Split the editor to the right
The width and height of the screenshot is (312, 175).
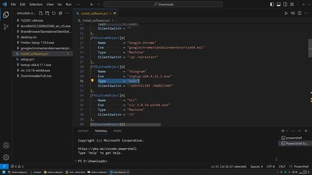pyautogui.click(x=299, y=13)
